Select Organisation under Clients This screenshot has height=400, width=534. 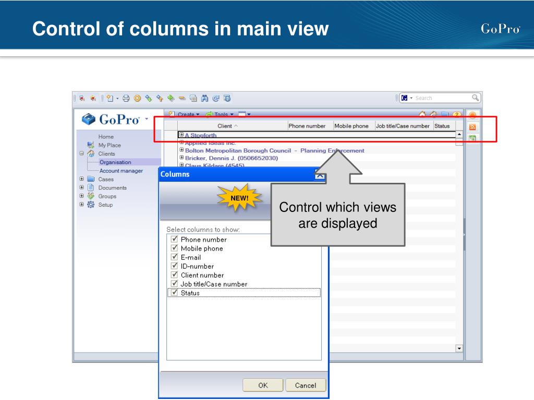pyautogui.click(x=115, y=162)
